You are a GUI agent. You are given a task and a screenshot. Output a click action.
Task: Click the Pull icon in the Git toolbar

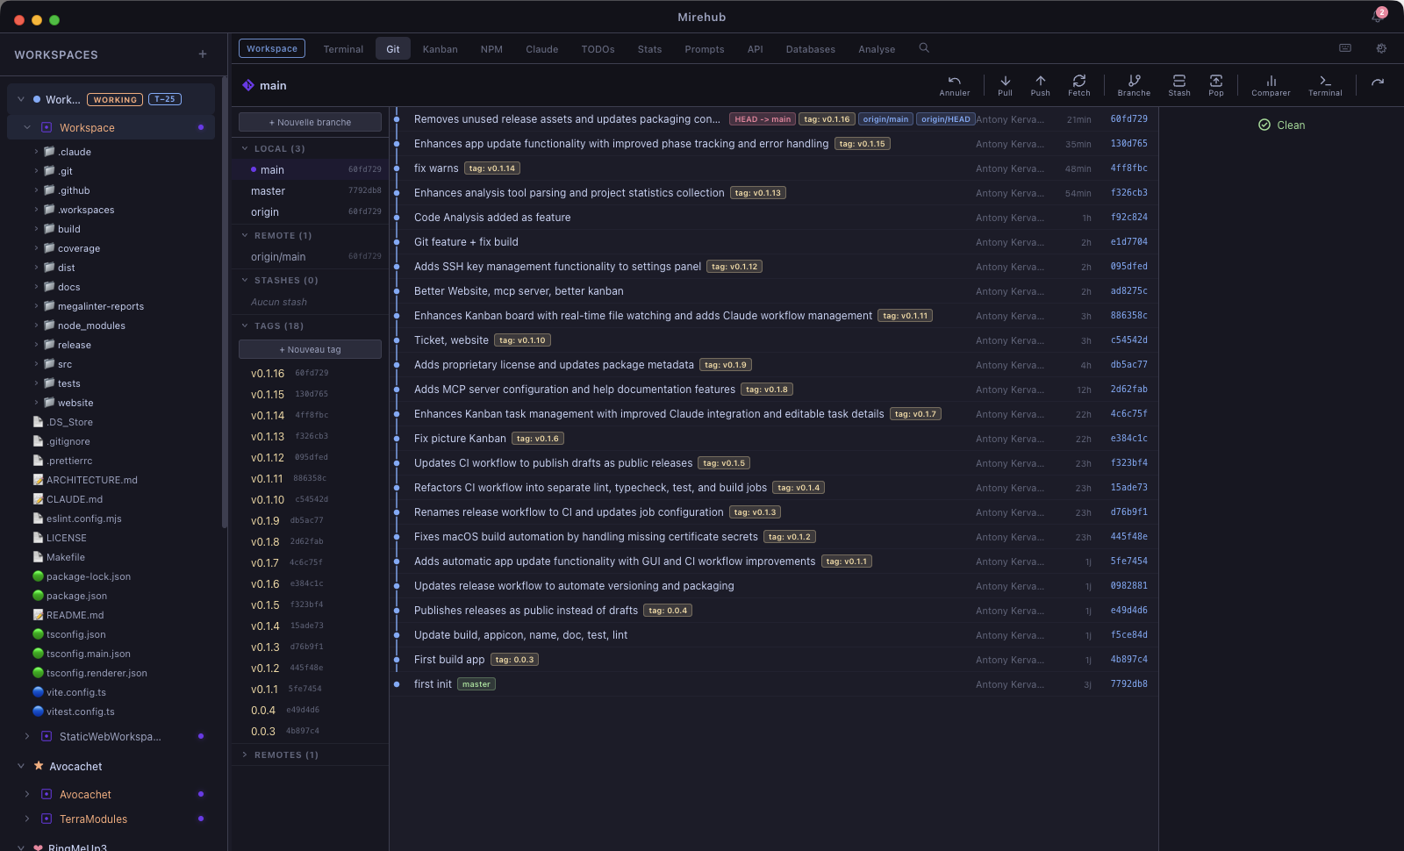[1005, 84]
